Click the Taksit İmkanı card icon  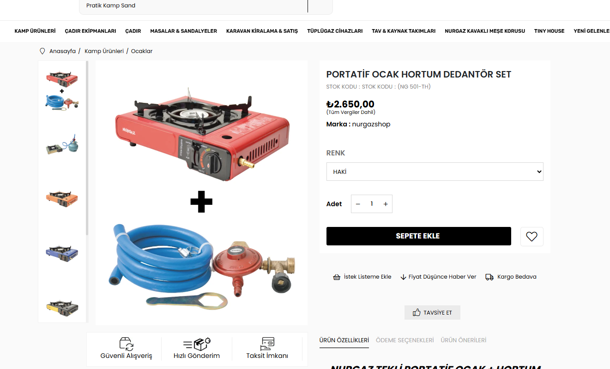[267, 344]
